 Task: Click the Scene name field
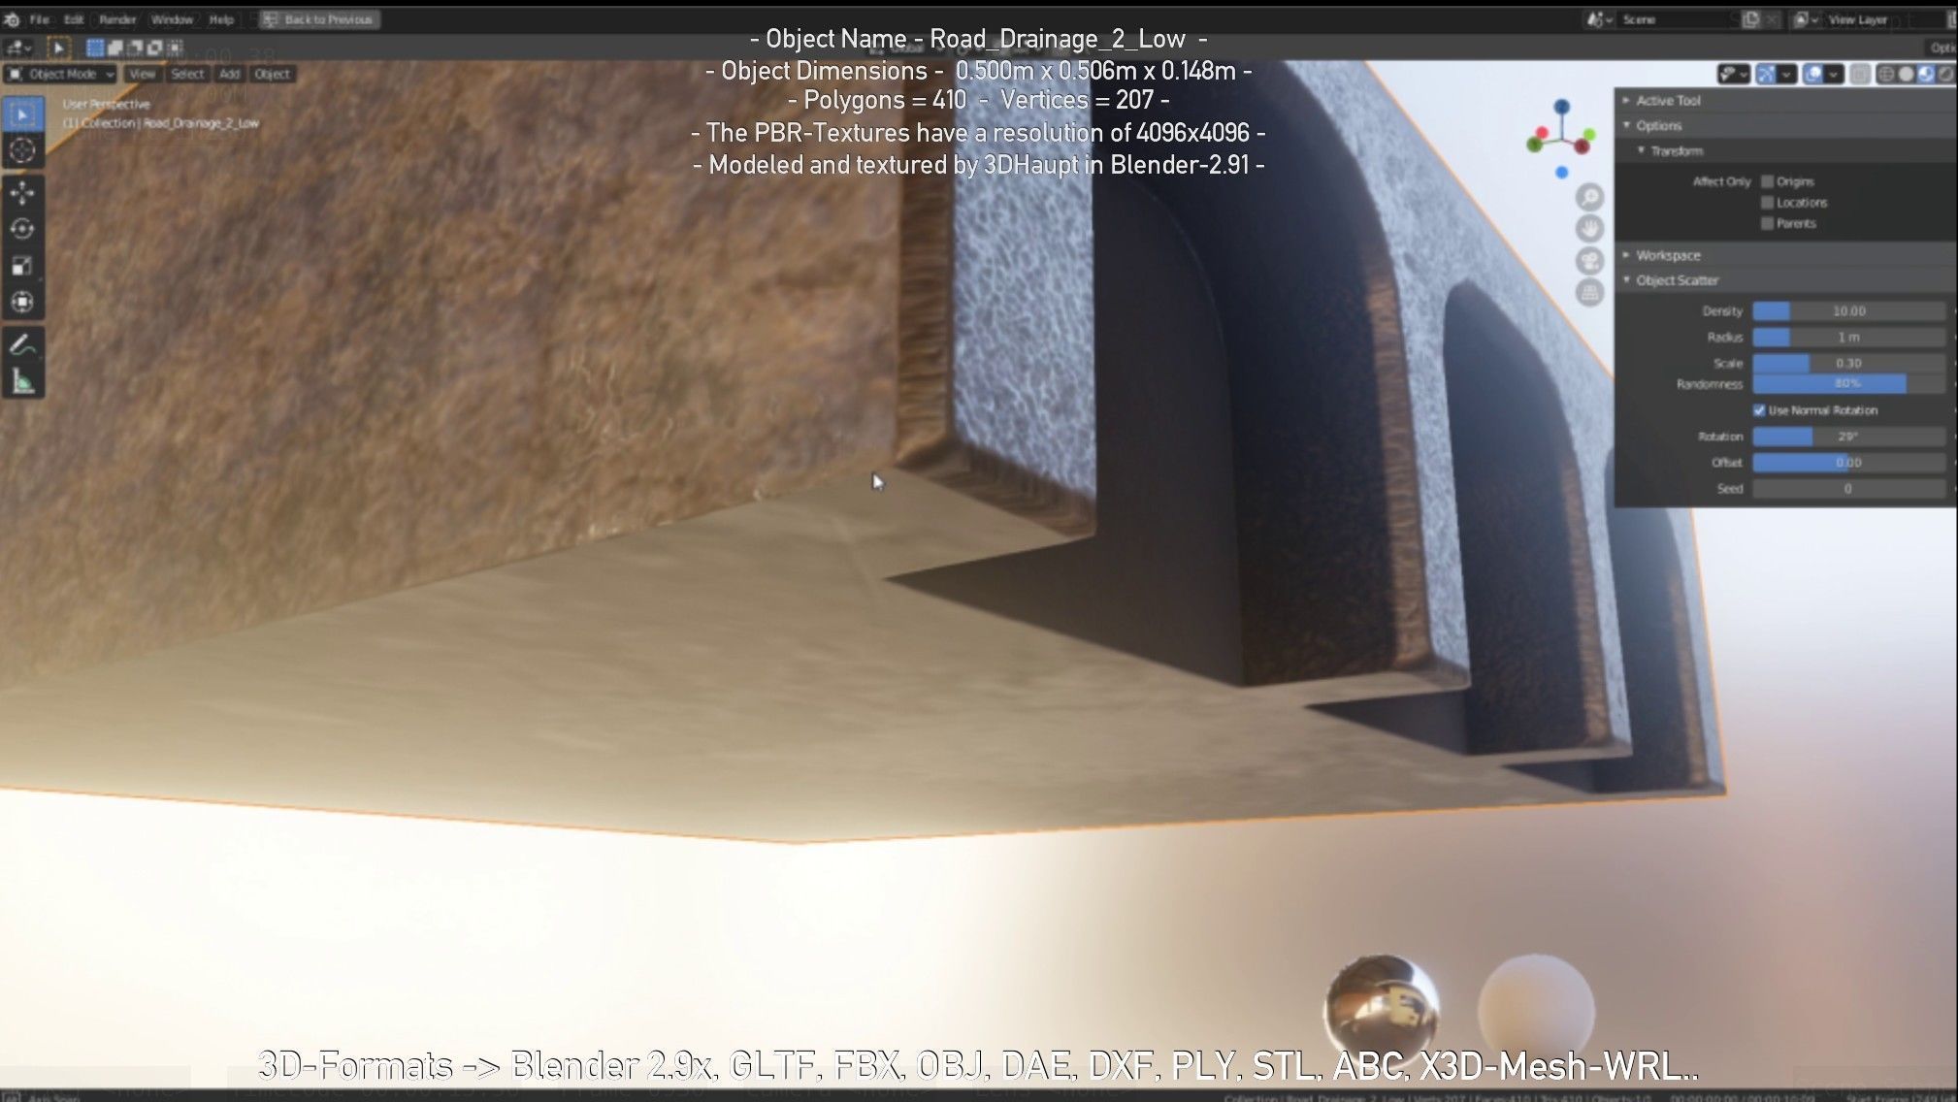pos(1677,19)
